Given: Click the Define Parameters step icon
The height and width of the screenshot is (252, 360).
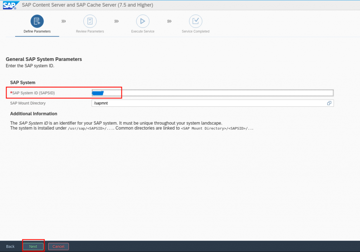Looking at the screenshot, I should [37, 21].
